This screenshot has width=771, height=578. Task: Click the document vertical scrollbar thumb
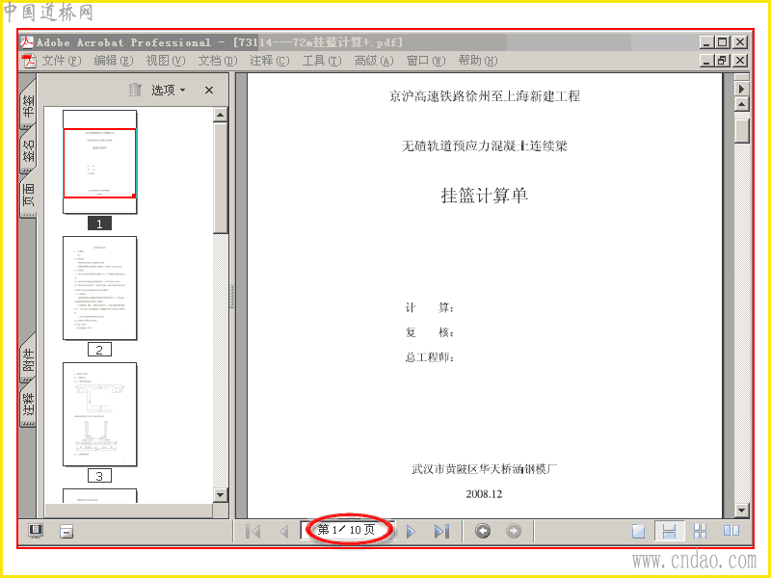(741, 129)
